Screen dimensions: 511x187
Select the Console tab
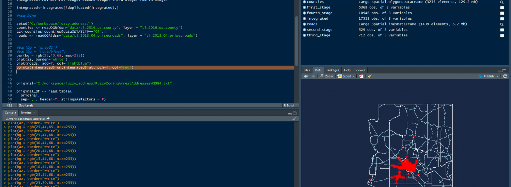10,113
